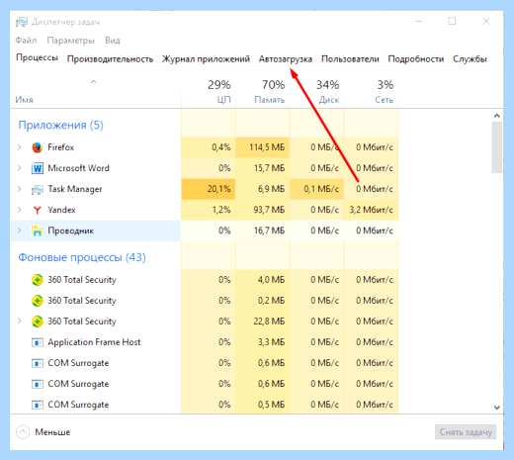Click the Диспетчер задач title bar icon

pyautogui.click(x=22, y=22)
